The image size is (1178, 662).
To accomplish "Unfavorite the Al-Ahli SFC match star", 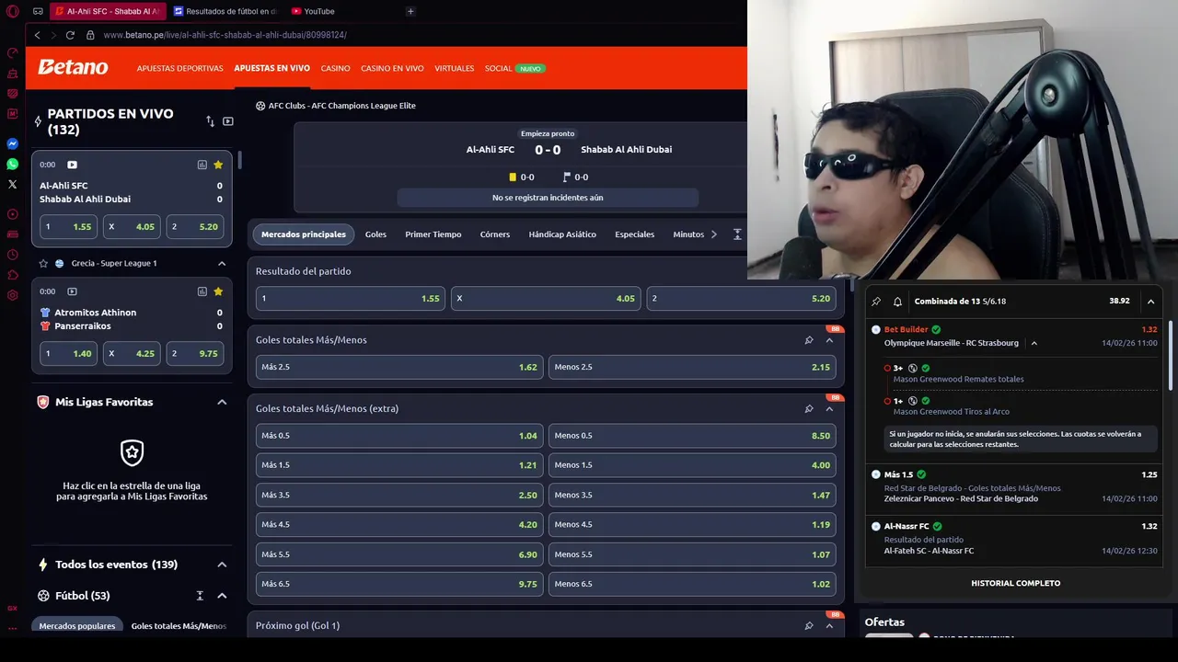I will coord(218,165).
